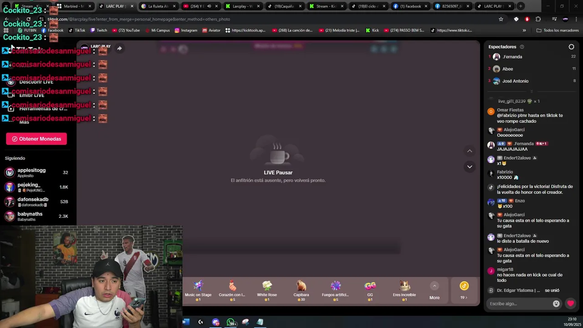The height and width of the screenshot is (328, 583).
Task: Open the browser extensions puzzle icon
Action: 538,19
